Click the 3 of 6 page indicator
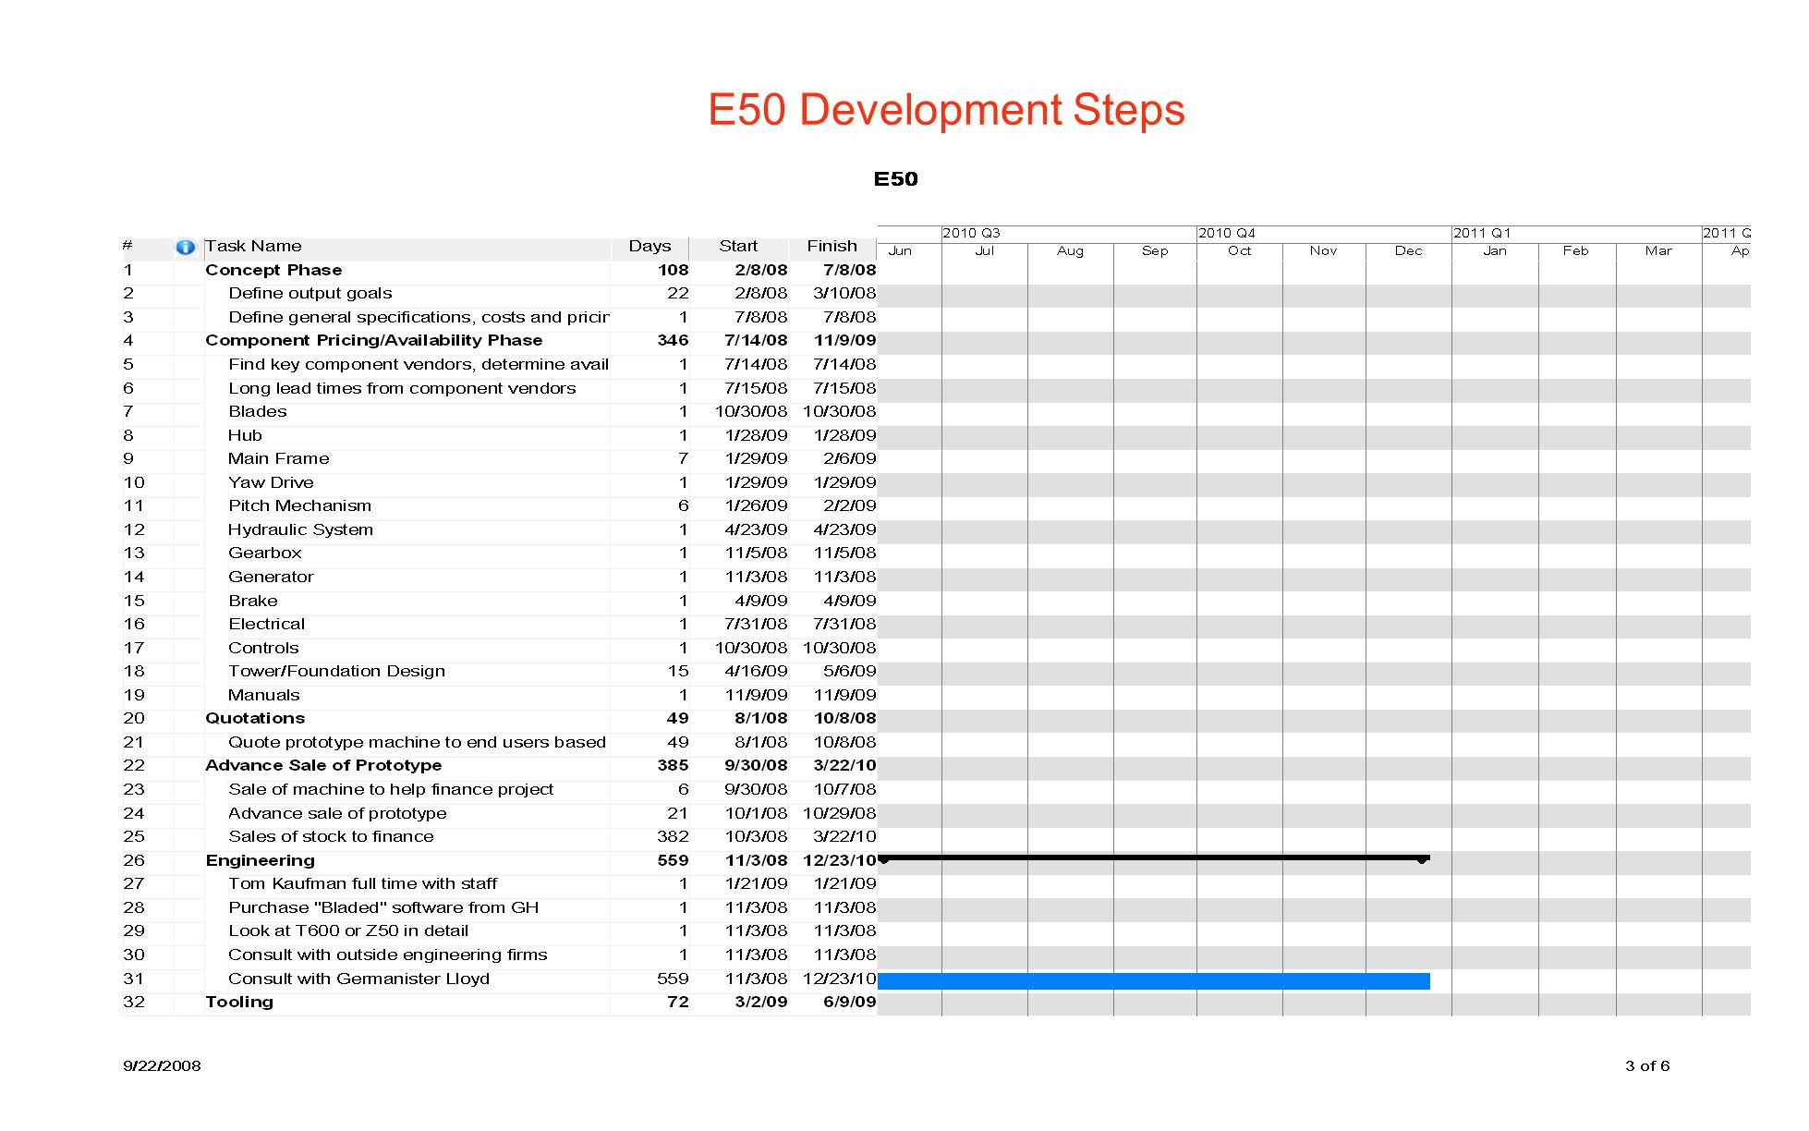Image resolution: width=1809 pixels, height=1131 pixels. click(x=1647, y=1065)
